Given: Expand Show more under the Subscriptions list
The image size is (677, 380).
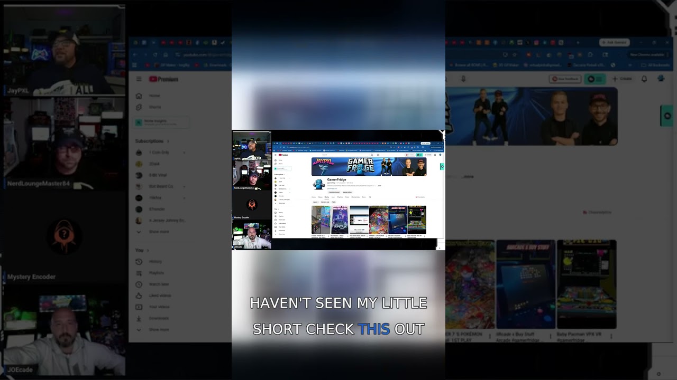Looking at the screenshot, I should pos(159,232).
